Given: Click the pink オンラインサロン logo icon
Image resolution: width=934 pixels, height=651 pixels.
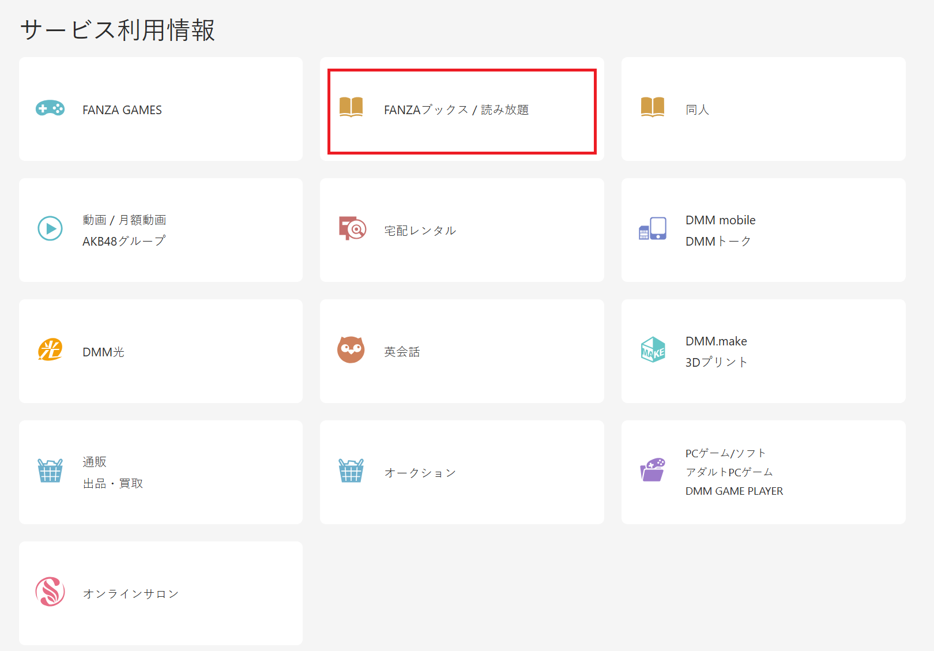Looking at the screenshot, I should click(50, 592).
